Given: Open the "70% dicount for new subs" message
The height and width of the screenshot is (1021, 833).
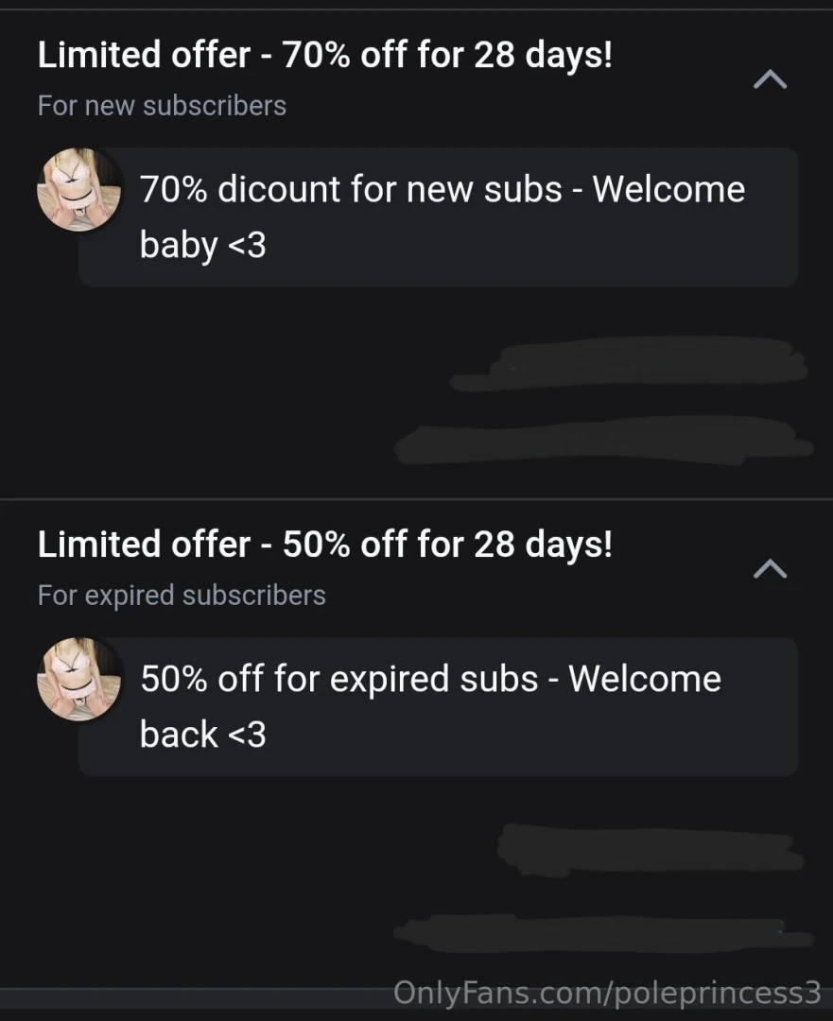Looking at the screenshot, I should coord(439,216).
